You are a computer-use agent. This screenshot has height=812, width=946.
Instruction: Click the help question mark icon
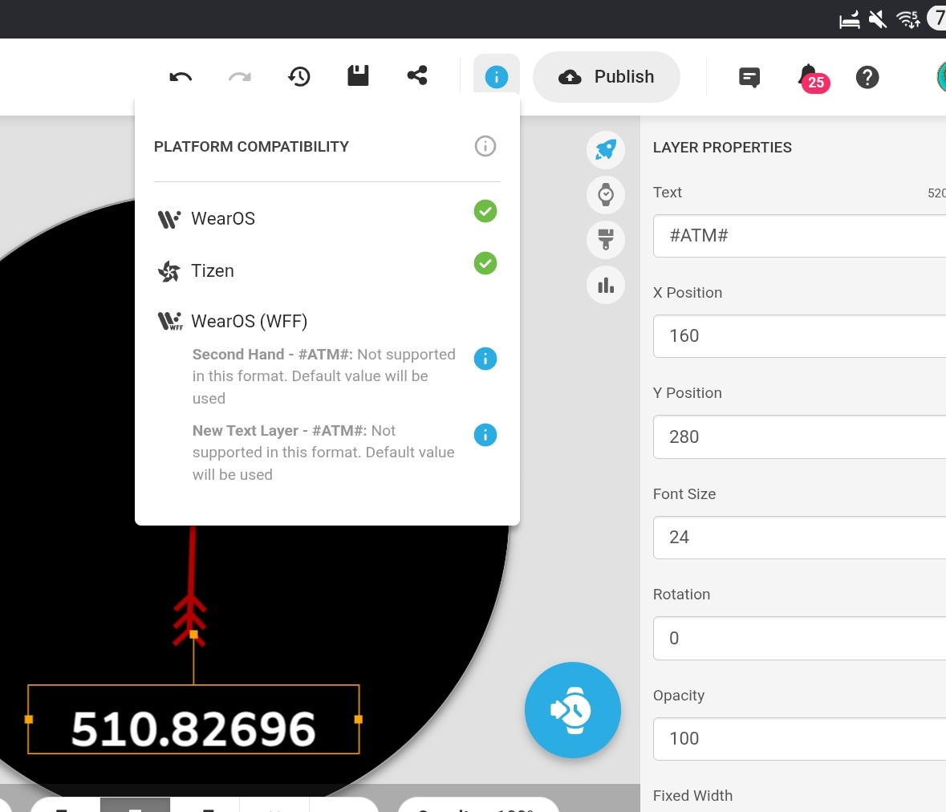pos(867,77)
